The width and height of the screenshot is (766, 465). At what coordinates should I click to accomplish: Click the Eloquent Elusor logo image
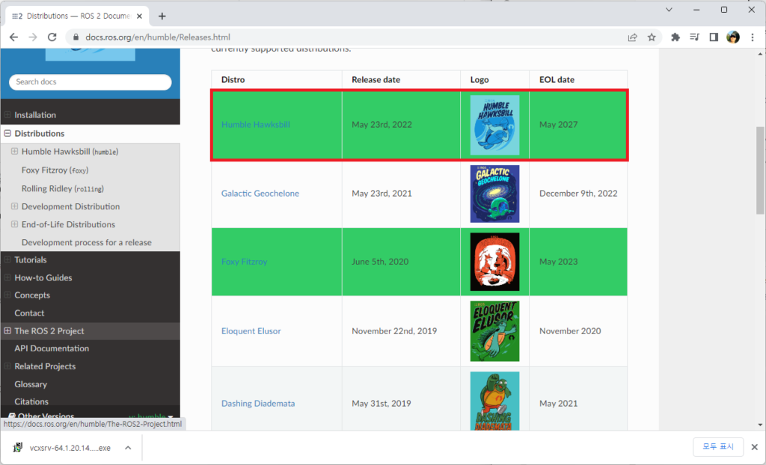(495, 331)
